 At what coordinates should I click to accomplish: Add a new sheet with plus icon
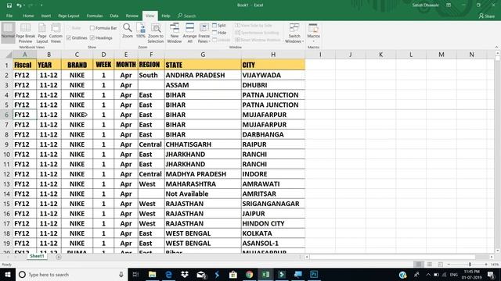click(x=59, y=257)
